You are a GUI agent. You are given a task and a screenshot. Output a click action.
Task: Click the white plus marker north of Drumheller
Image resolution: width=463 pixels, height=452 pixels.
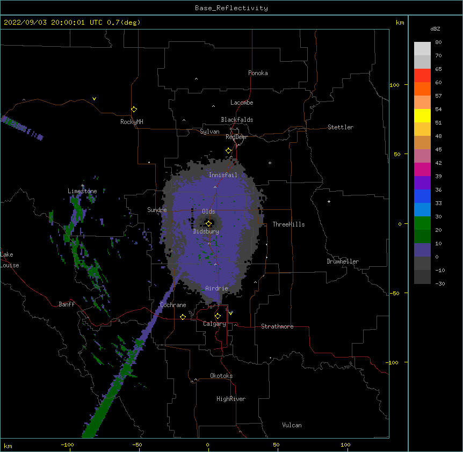(329, 201)
